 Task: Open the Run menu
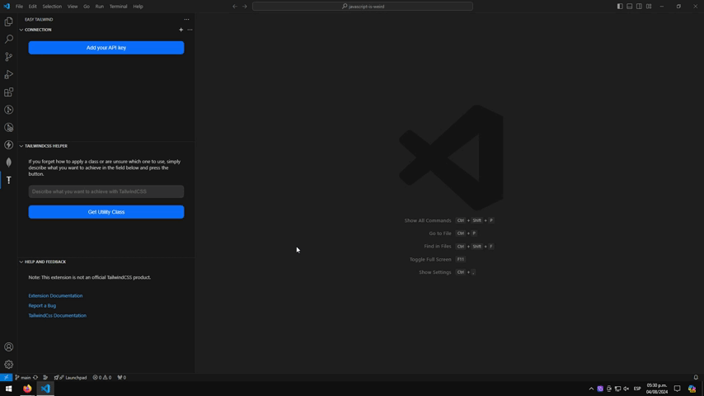[99, 7]
